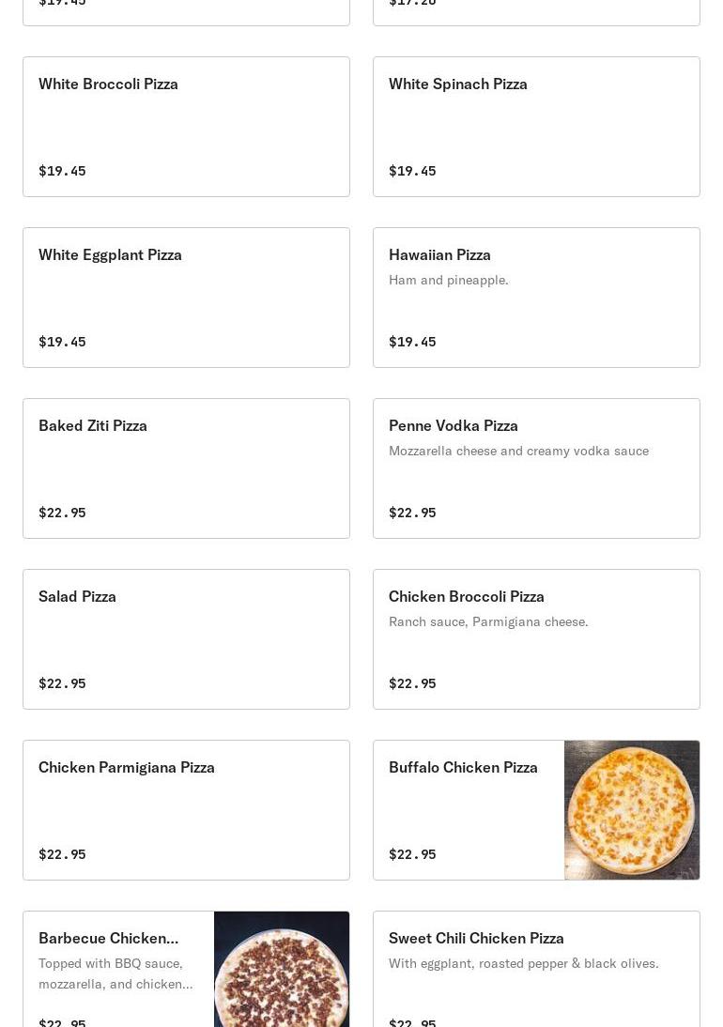
Task: Click the Buffalo Chicken Pizza title
Action: coord(463,768)
